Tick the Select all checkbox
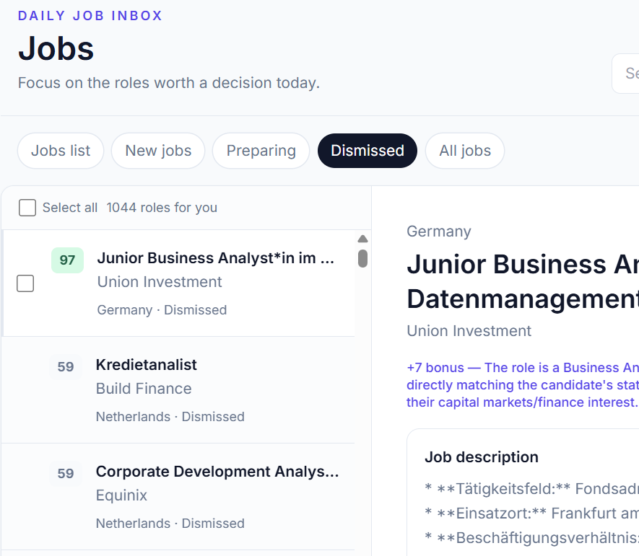Image resolution: width=639 pixels, height=556 pixels. point(27,208)
